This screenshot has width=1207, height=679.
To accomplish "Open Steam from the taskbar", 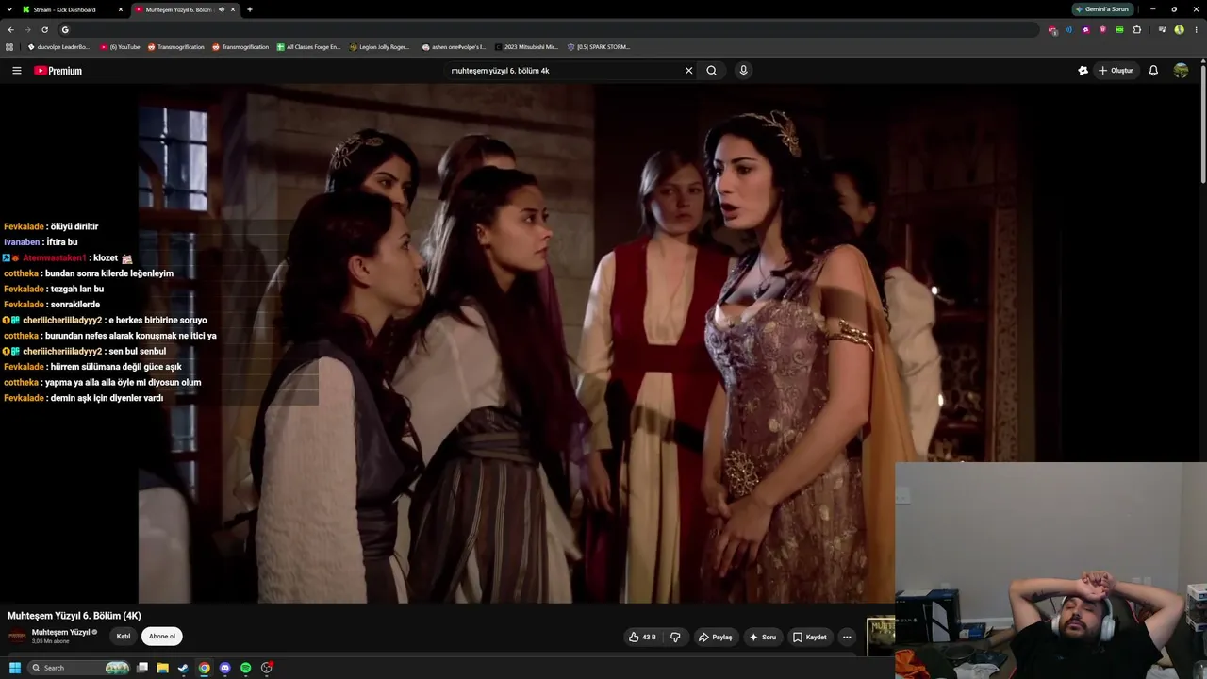I will pos(183,668).
